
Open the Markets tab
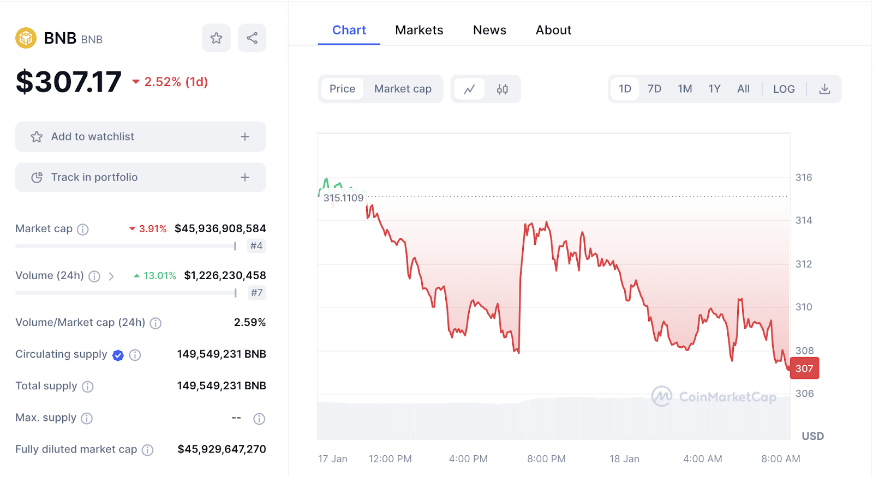[x=419, y=30]
